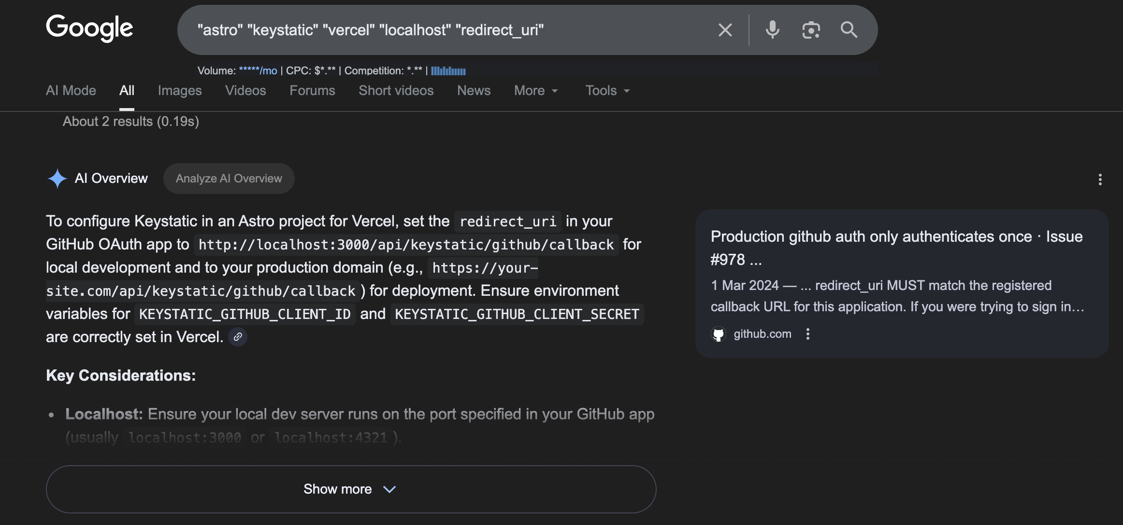Click the 'CPC: $*.**' keyword metric
This screenshot has width=1123, height=525.
point(311,71)
